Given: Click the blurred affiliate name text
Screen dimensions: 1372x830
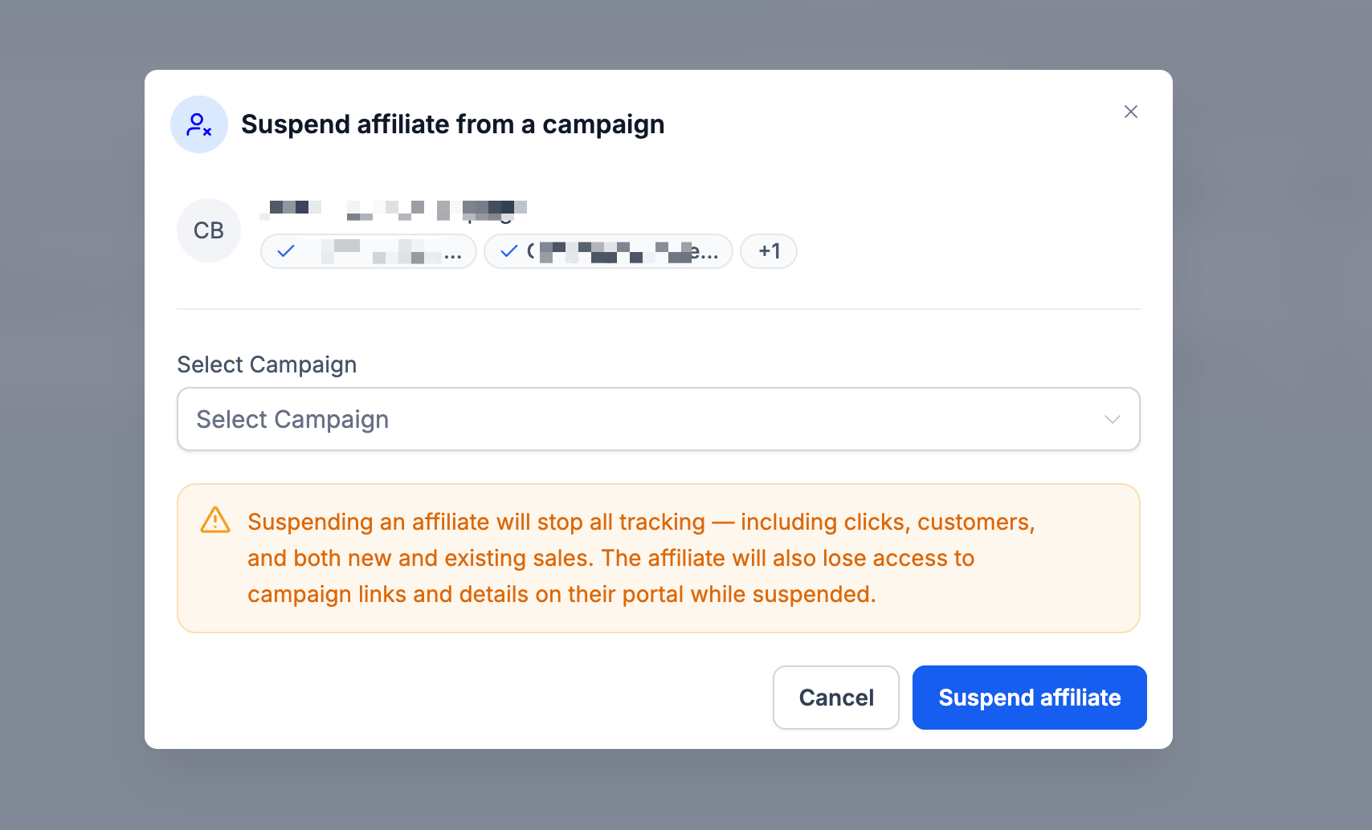Looking at the screenshot, I should [x=394, y=210].
